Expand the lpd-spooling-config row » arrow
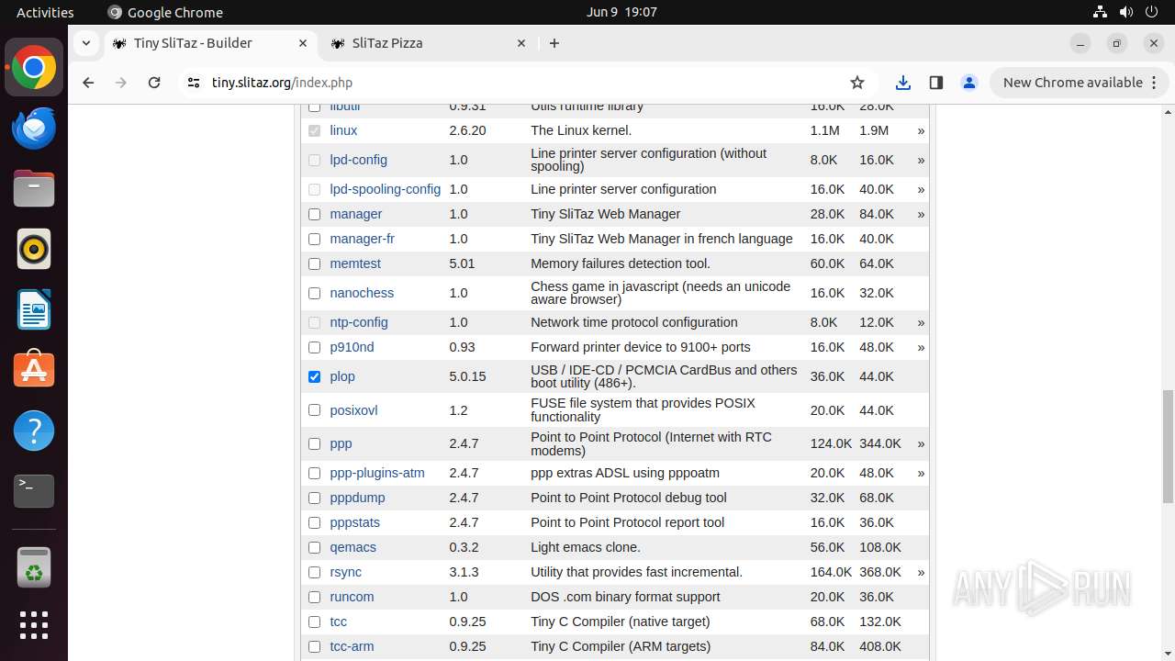The width and height of the screenshot is (1175, 661). 921,189
